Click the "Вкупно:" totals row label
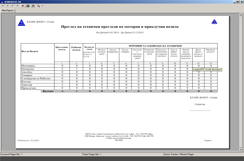The height and width of the screenshot is (161, 244). tap(48, 91)
